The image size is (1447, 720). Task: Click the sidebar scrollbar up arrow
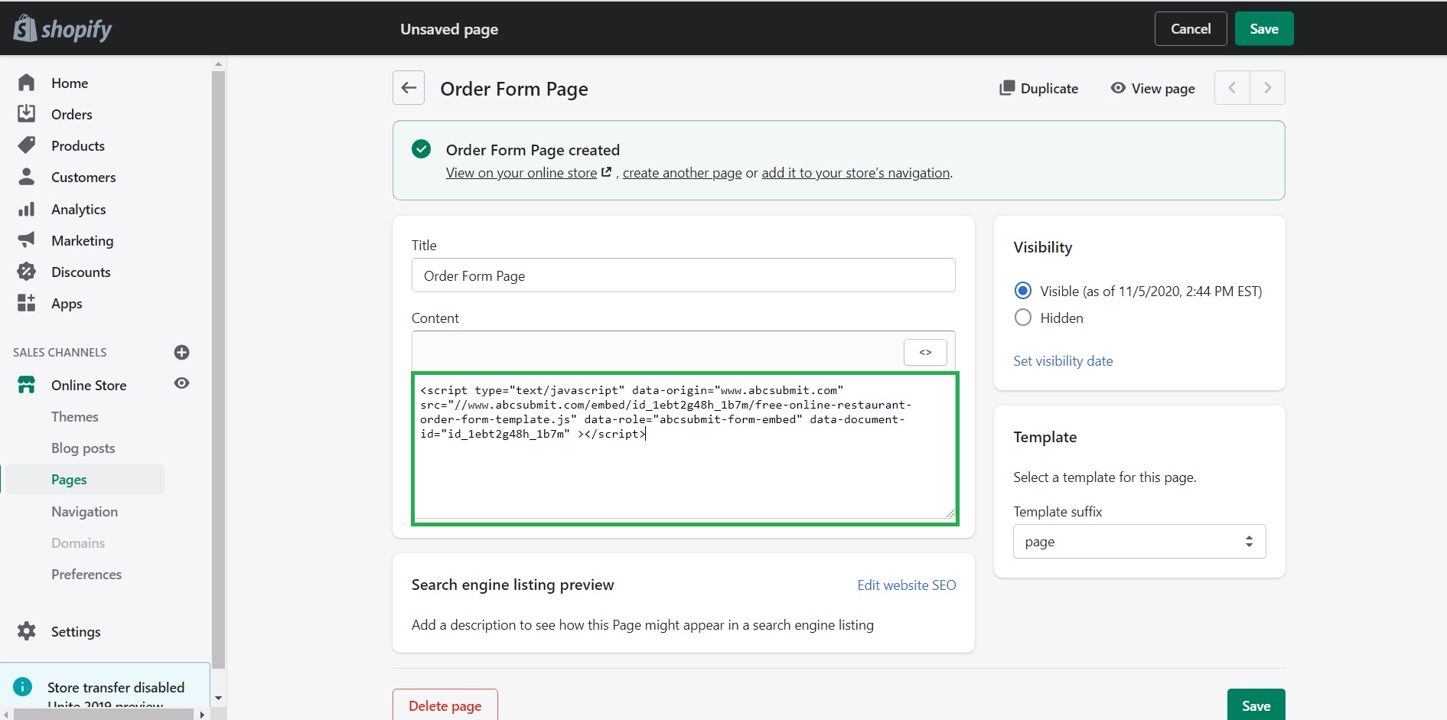click(x=218, y=64)
